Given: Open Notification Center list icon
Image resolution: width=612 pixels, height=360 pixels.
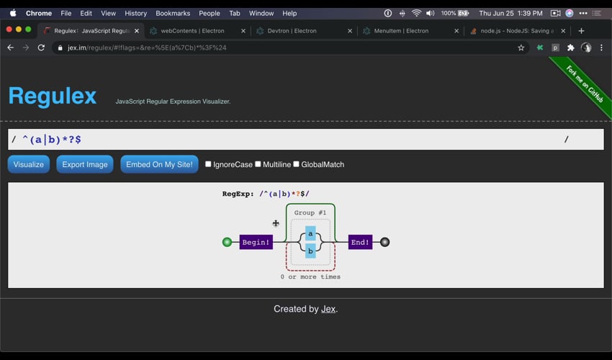Looking at the screenshot, I should tap(596, 13).
